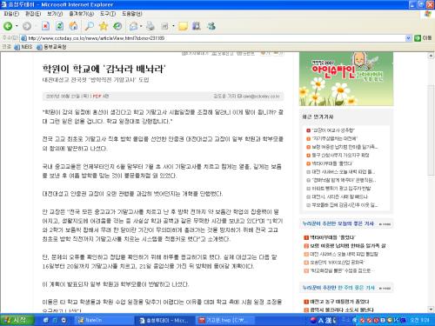Viewport: 435px width, 326px height.
Task: Open the 파일(F) menu
Action: coord(11,14)
